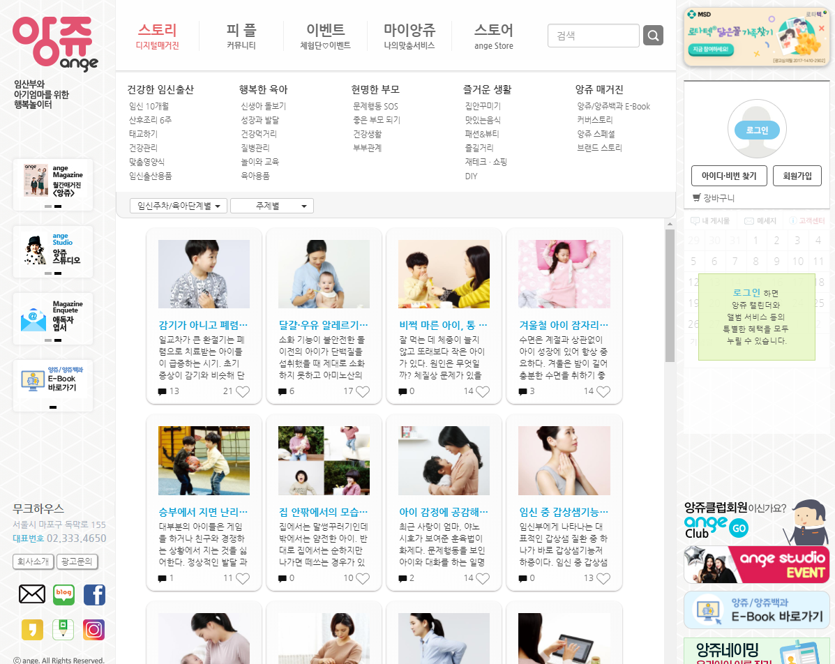Open the envelope email icon
835x664 pixels.
pos(32,594)
